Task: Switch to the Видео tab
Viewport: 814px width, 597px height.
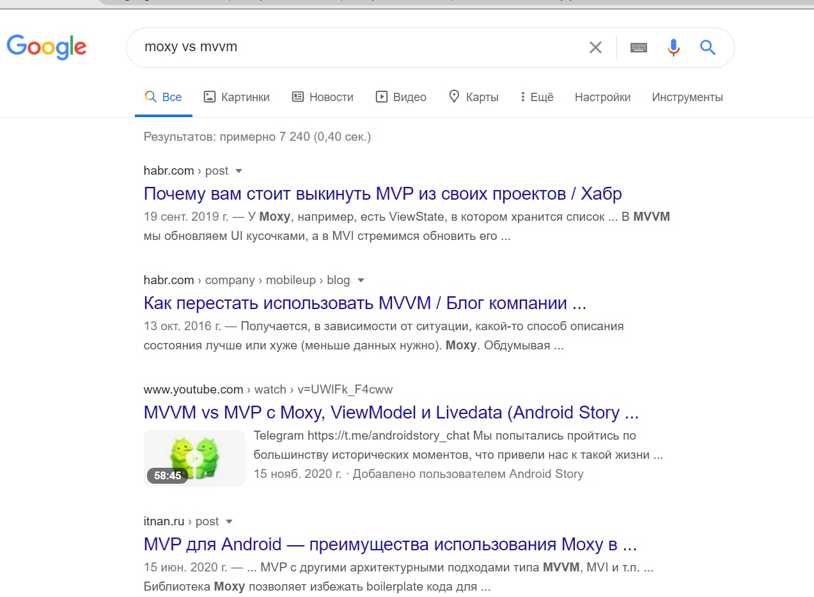Action: [x=401, y=97]
